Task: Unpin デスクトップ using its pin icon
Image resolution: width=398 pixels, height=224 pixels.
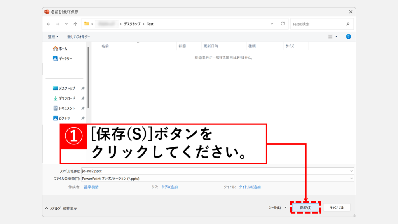Action: point(83,88)
